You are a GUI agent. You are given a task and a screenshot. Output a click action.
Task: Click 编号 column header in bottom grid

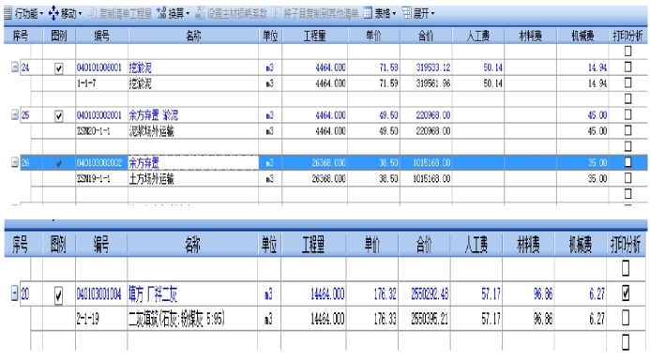(x=101, y=245)
